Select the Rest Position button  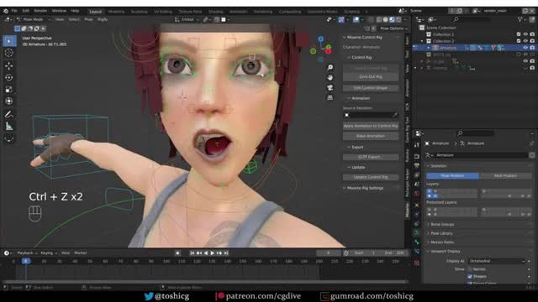coord(505,175)
